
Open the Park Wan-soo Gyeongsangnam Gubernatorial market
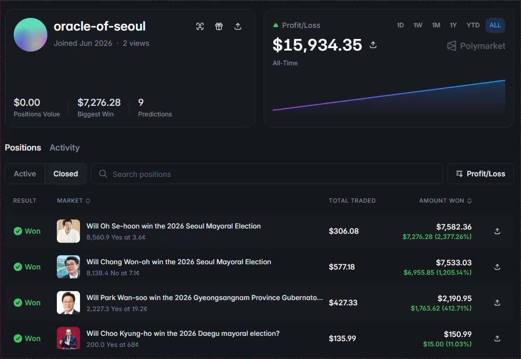pyautogui.click(x=205, y=298)
